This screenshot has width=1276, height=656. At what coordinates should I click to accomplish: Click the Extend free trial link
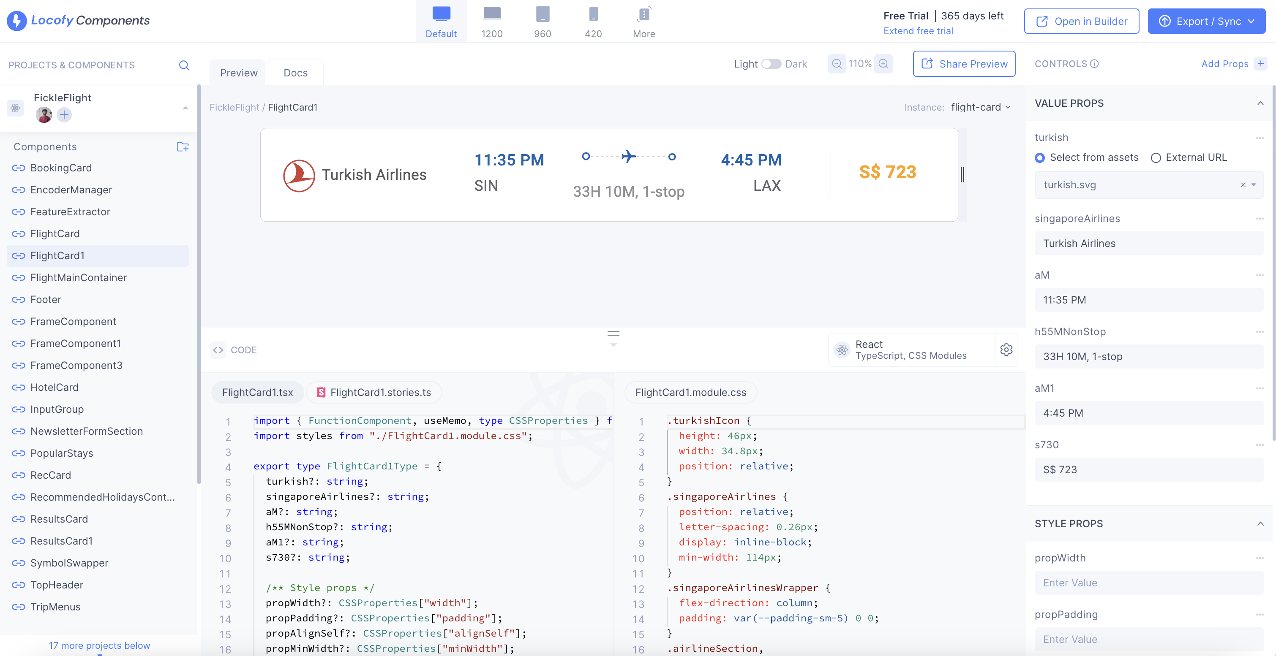click(x=919, y=31)
